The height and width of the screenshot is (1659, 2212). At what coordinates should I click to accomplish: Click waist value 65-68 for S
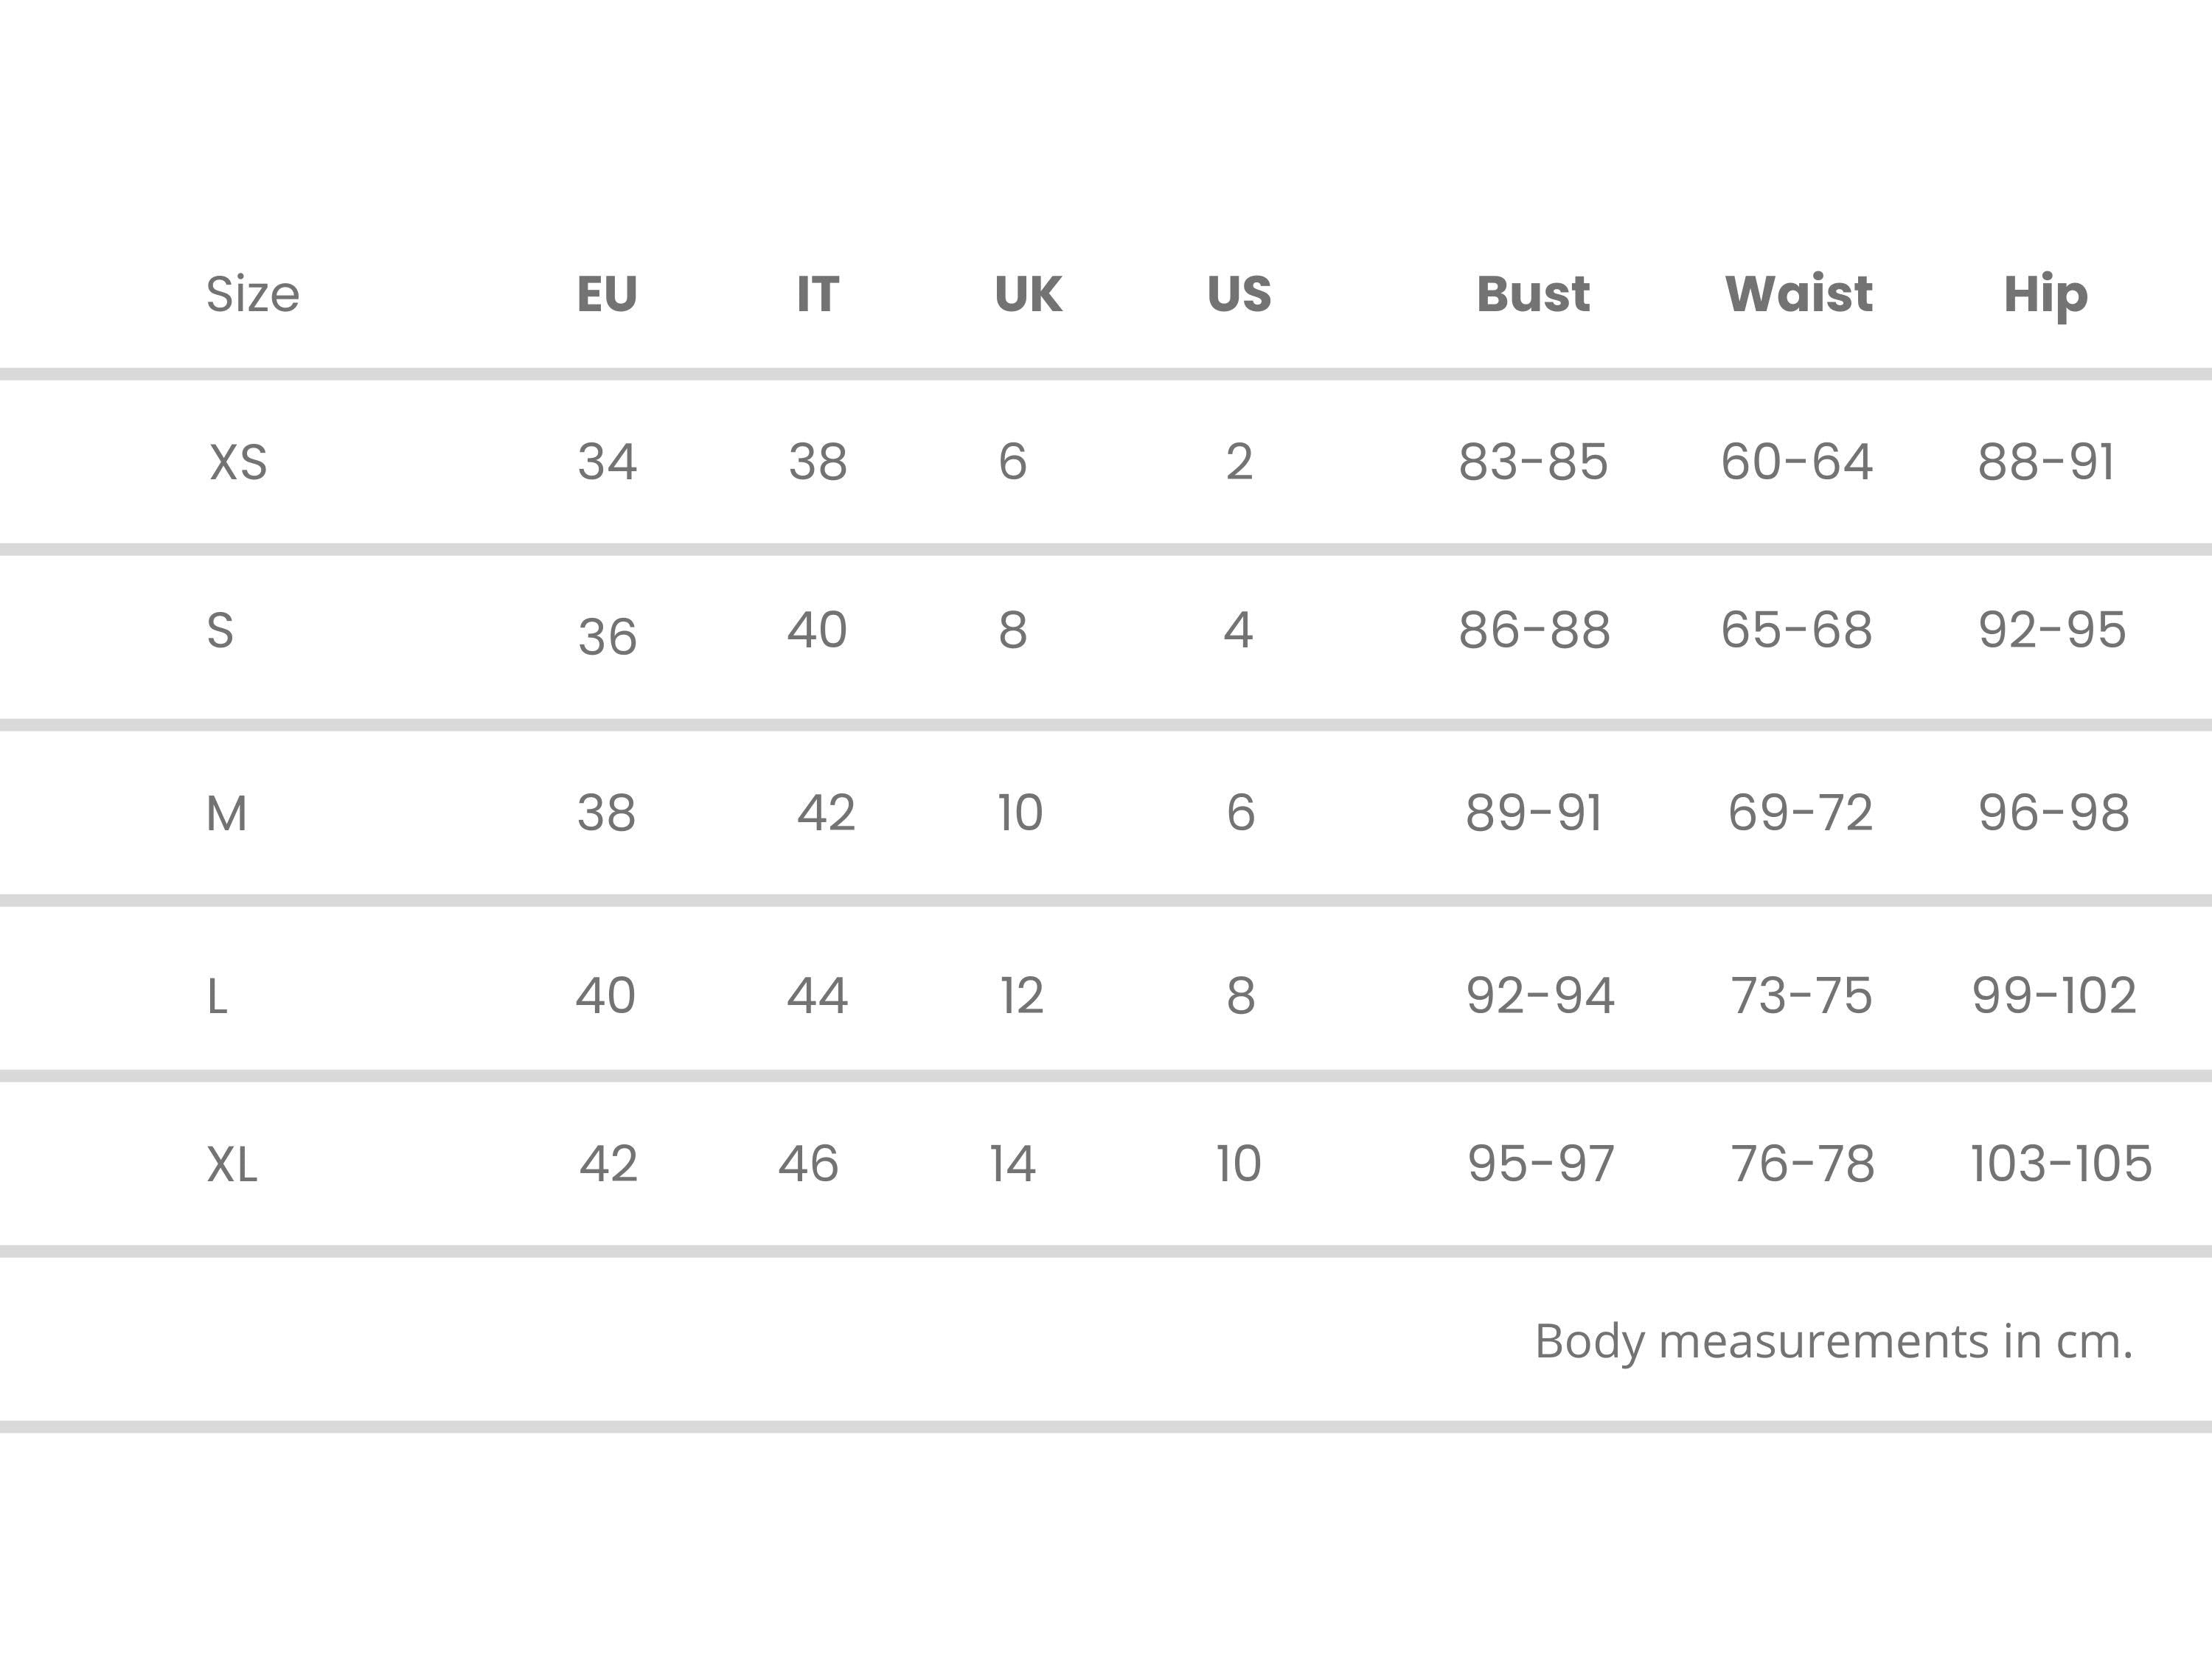pos(1796,630)
